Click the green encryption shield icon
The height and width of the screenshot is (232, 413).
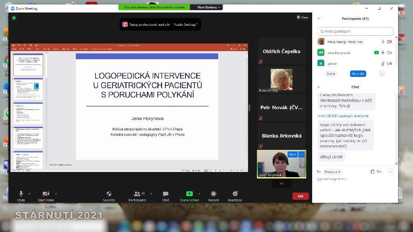(14, 18)
